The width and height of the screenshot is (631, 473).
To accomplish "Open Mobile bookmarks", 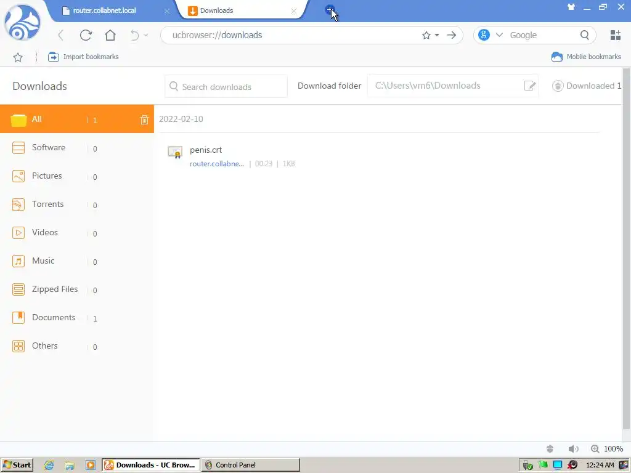I will pyautogui.click(x=586, y=57).
